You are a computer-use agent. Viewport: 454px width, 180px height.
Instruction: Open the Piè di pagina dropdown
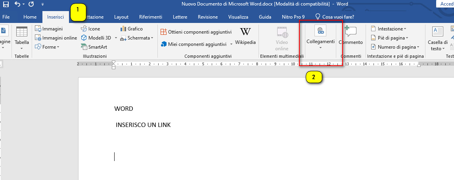pyautogui.click(x=389, y=38)
